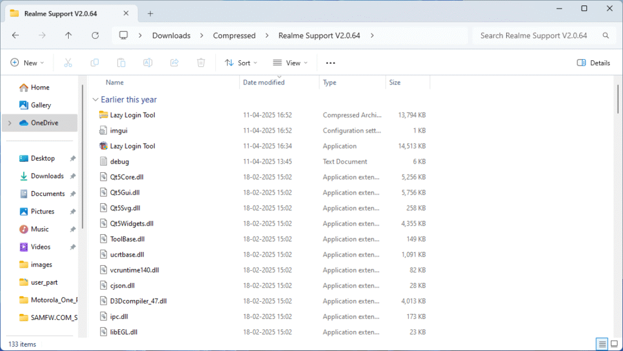Open the View dropdown menu
Viewport: 623px width, 351px height.
pos(290,63)
